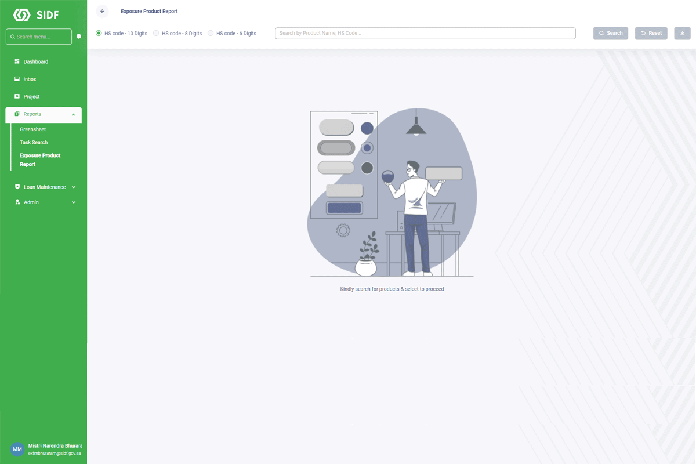Click the Reports book icon
This screenshot has width=696, height=464.
pos(16,114)
